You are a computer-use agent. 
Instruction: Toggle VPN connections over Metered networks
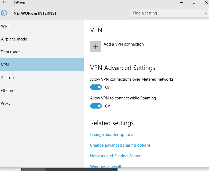pos(96,87)
